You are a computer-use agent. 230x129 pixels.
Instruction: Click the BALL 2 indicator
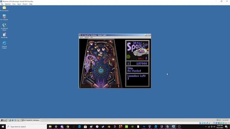142,58
